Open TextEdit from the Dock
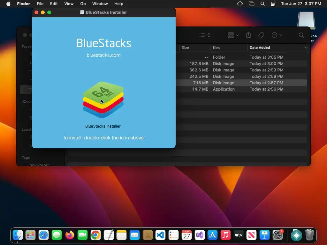The image size is (327, 245). coord(109,235)
